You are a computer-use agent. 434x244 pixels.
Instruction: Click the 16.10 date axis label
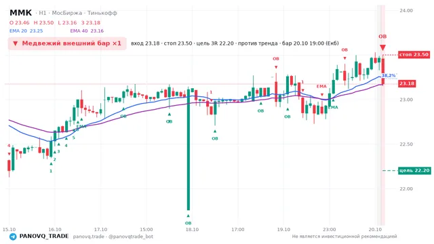coord(55,230)
